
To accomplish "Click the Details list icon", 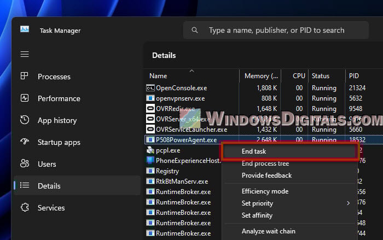I will tap(25, 185).
